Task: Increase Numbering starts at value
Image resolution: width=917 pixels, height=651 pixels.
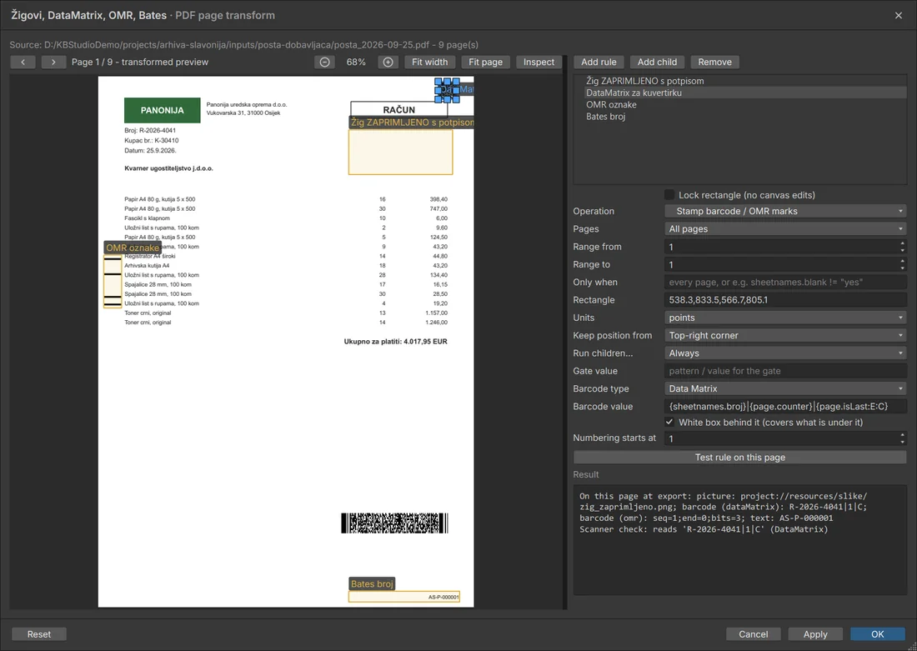Action: coord(902,434)
